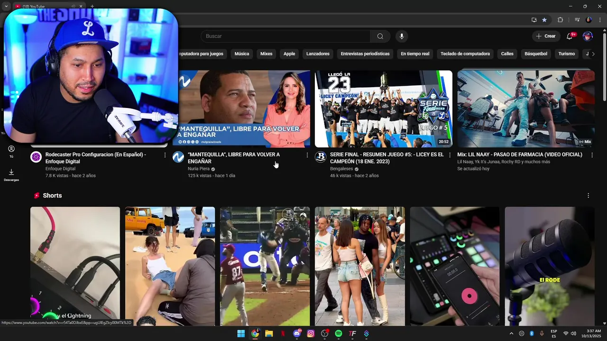The width and height of the screenshot is (607, 341).
Task: Select the Apple filter chip
Action: pos(289,54)
